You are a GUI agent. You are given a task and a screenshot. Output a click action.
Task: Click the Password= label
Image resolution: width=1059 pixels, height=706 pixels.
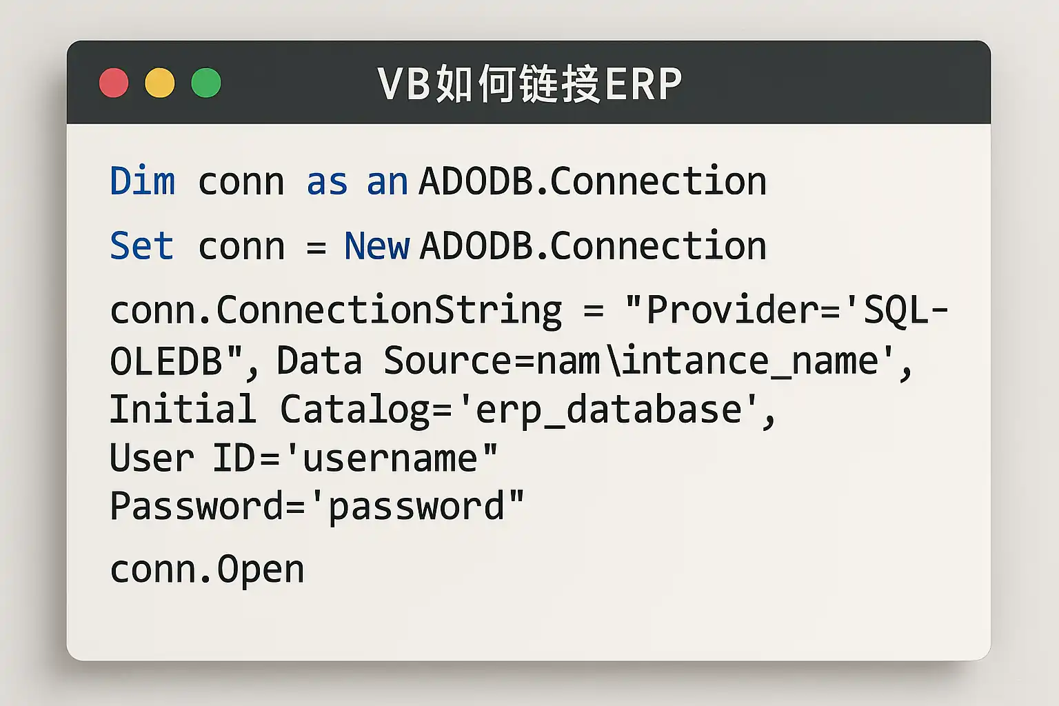pos(207,507)
